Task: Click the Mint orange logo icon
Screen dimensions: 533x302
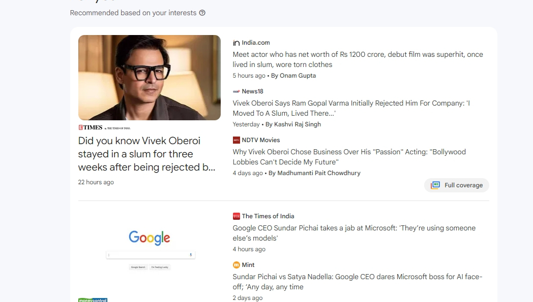Action: [x=236, y=265]
